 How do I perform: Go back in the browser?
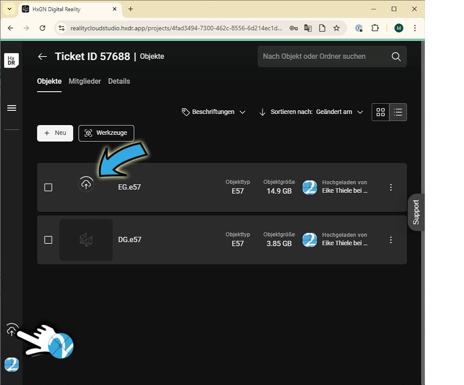point(10,28)
